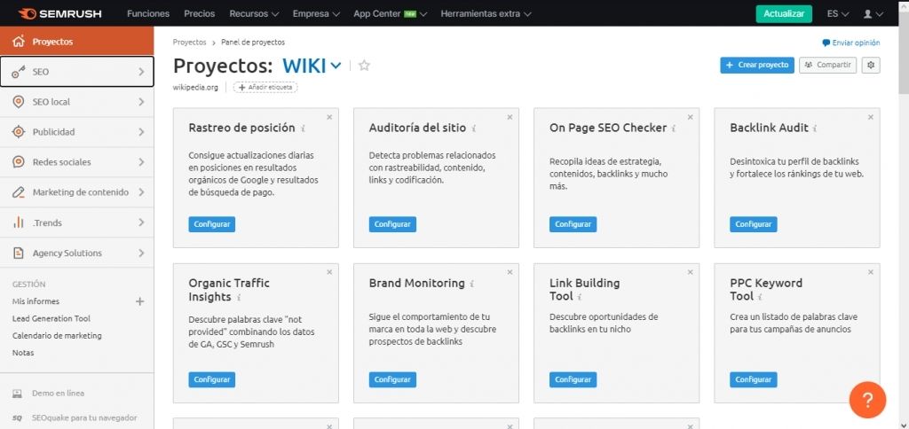Configure PPC Keyword Tool

point(754,379)
